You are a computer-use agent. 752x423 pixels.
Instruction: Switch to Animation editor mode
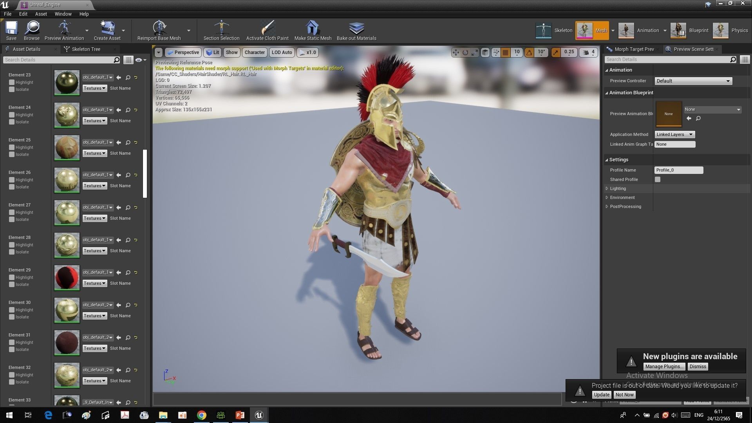[x=639, y=31]
